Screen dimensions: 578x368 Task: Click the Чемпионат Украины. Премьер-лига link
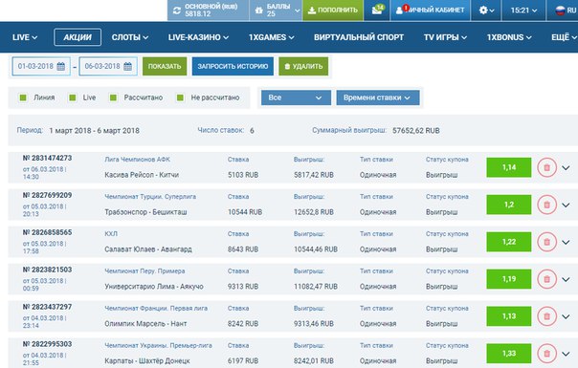158,345
